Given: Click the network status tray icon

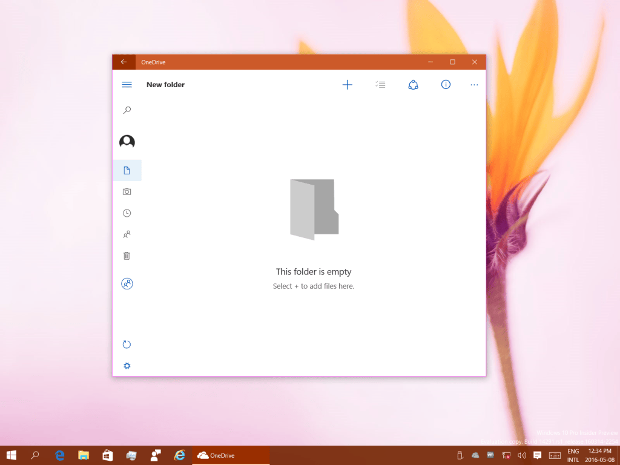Looking at the screenshot, I should [506, 455].
